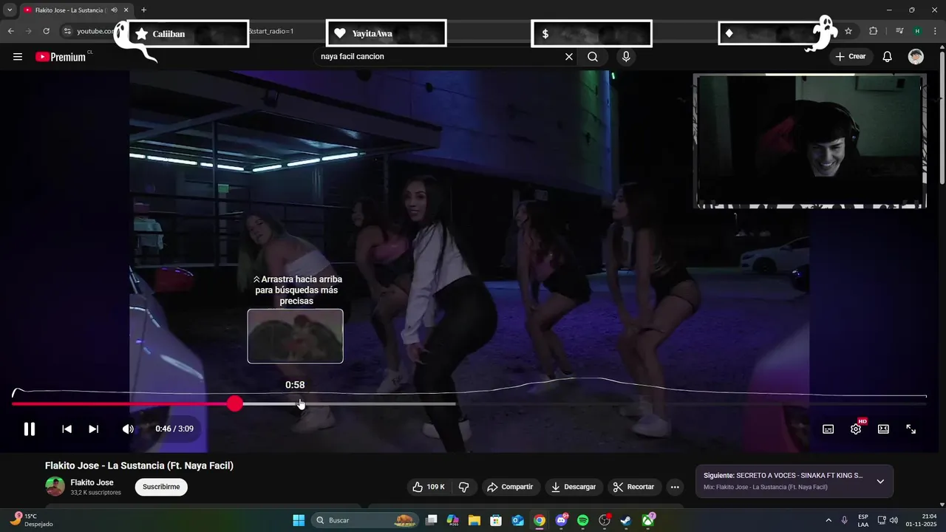Image resolution: width=946 pixels, height=532 pixels.
Task: Click the Descargar download button
Action: pyautogui.click(x=574, y=487)
